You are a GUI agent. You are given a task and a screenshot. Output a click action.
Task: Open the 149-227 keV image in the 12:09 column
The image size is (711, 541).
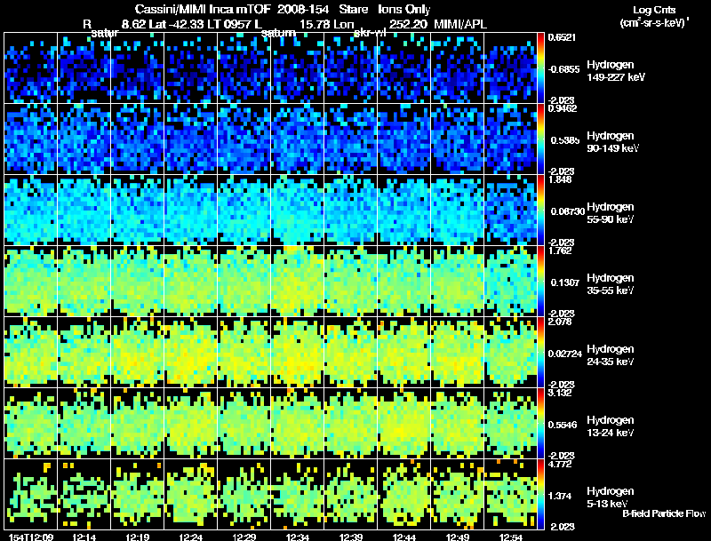pos(30,68)
